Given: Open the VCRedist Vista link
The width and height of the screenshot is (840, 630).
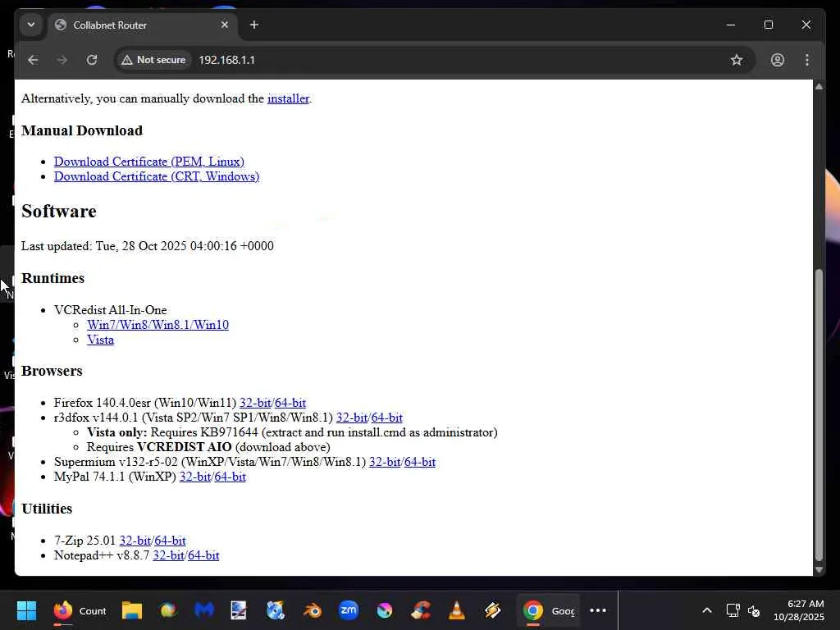Looking at the screenshot, I should tap(100, 340).
